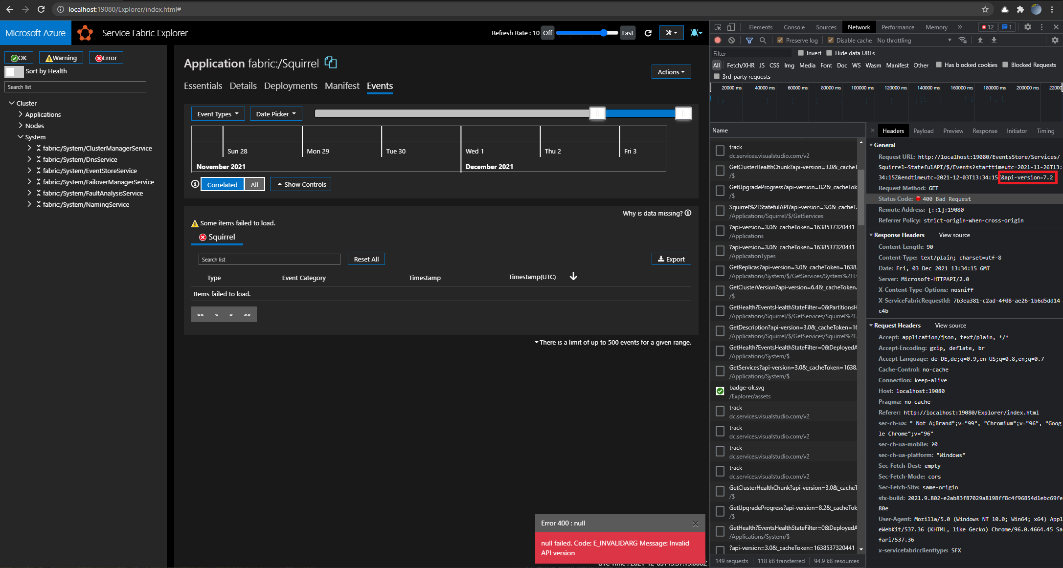Disable the Preserve log checkbox
The height and width of the screenshot is (568, 1063).
point(780,40)
